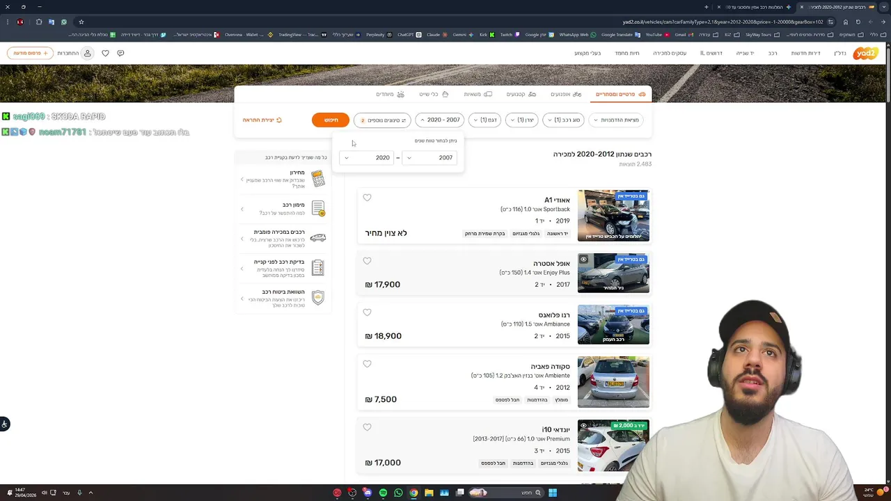
Task: Save the אאודי A1 listing with heart
Action: click(367, 198)
